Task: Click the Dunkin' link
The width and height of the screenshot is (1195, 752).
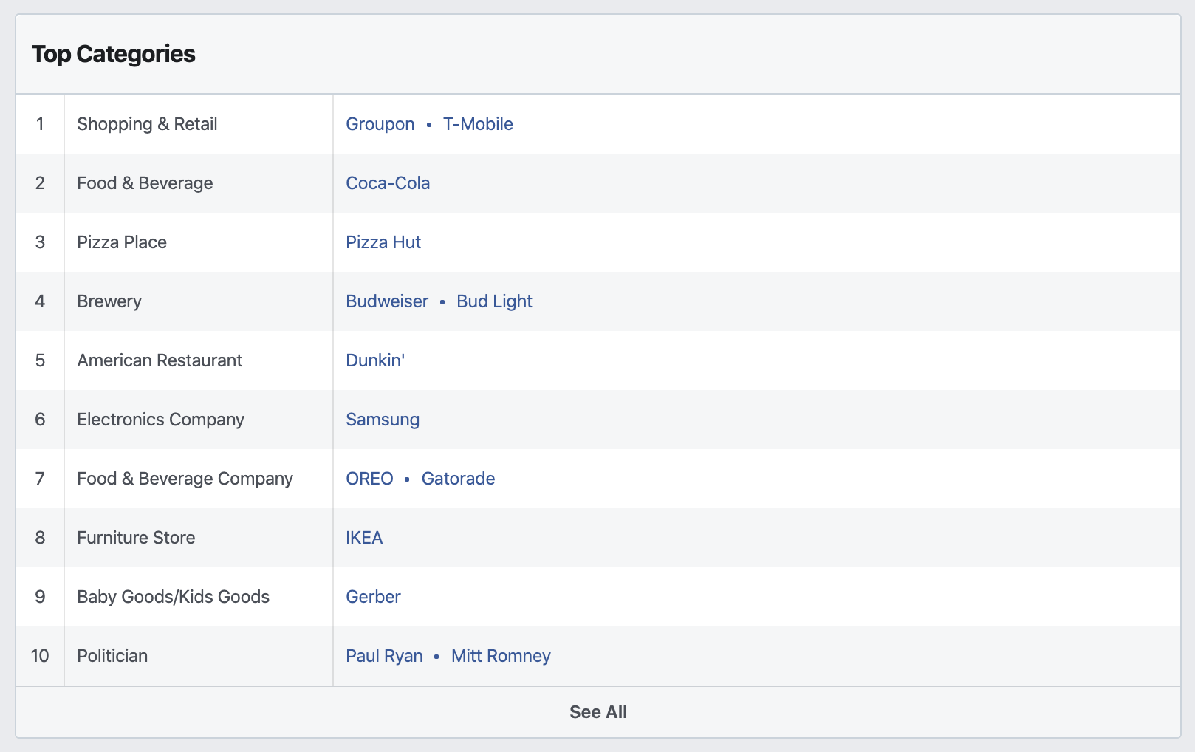Action: pos(374,360)
